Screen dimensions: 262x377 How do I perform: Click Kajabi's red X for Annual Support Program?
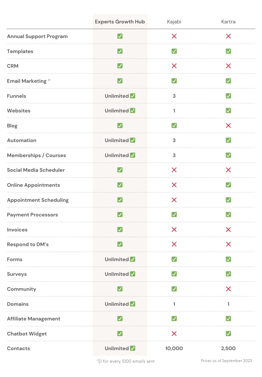click(174, 36)
